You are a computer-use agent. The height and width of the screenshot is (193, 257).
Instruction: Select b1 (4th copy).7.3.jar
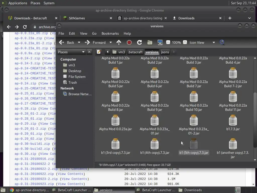point(155,147)
